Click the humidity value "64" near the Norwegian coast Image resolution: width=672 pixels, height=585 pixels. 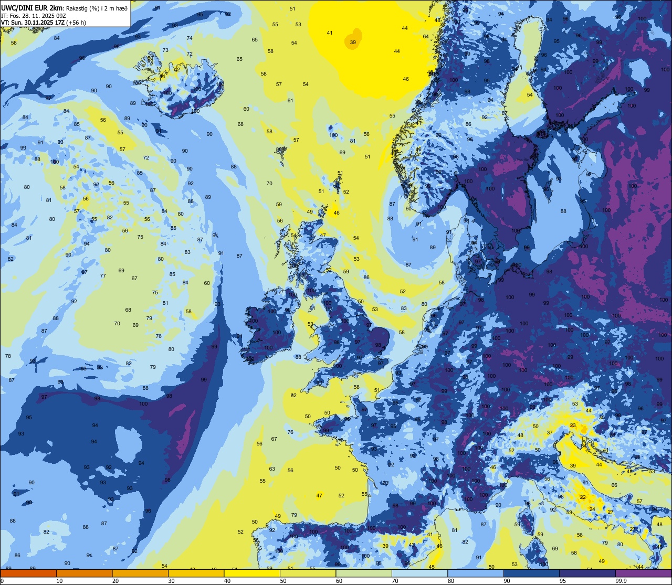click(426, 37)
